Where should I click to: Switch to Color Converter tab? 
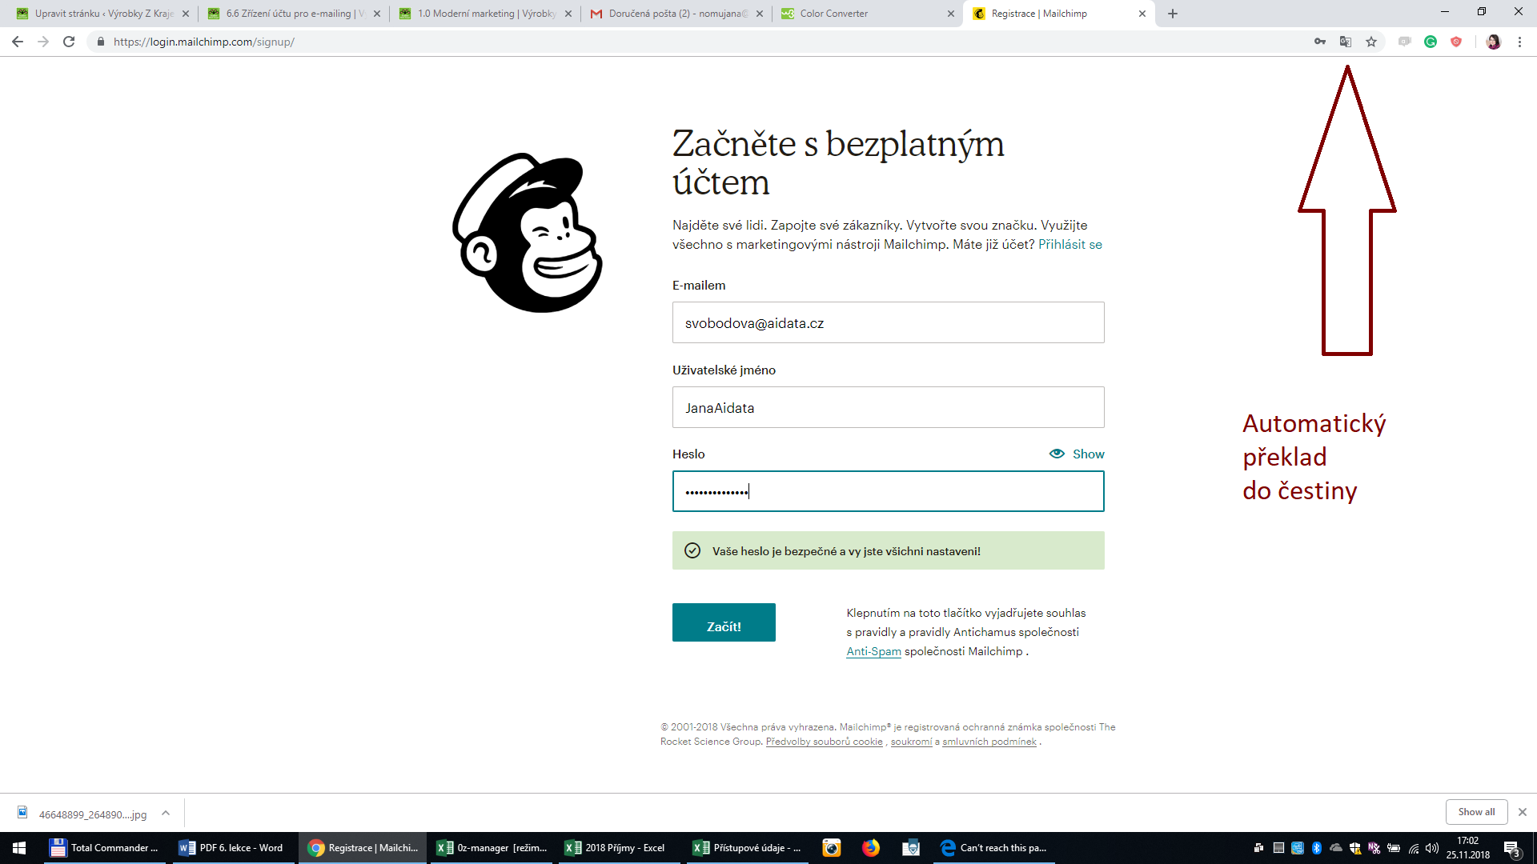click(x=868, y=14)
